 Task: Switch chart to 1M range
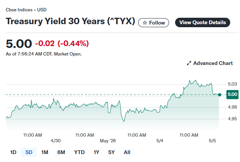click(x=45, y=152)
